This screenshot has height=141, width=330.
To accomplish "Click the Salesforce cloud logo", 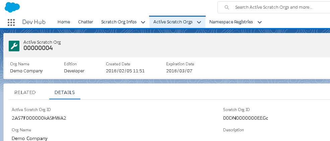I will coord(12,7).
